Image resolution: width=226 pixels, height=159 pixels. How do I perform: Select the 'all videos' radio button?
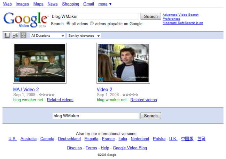[x=68, y=24]
